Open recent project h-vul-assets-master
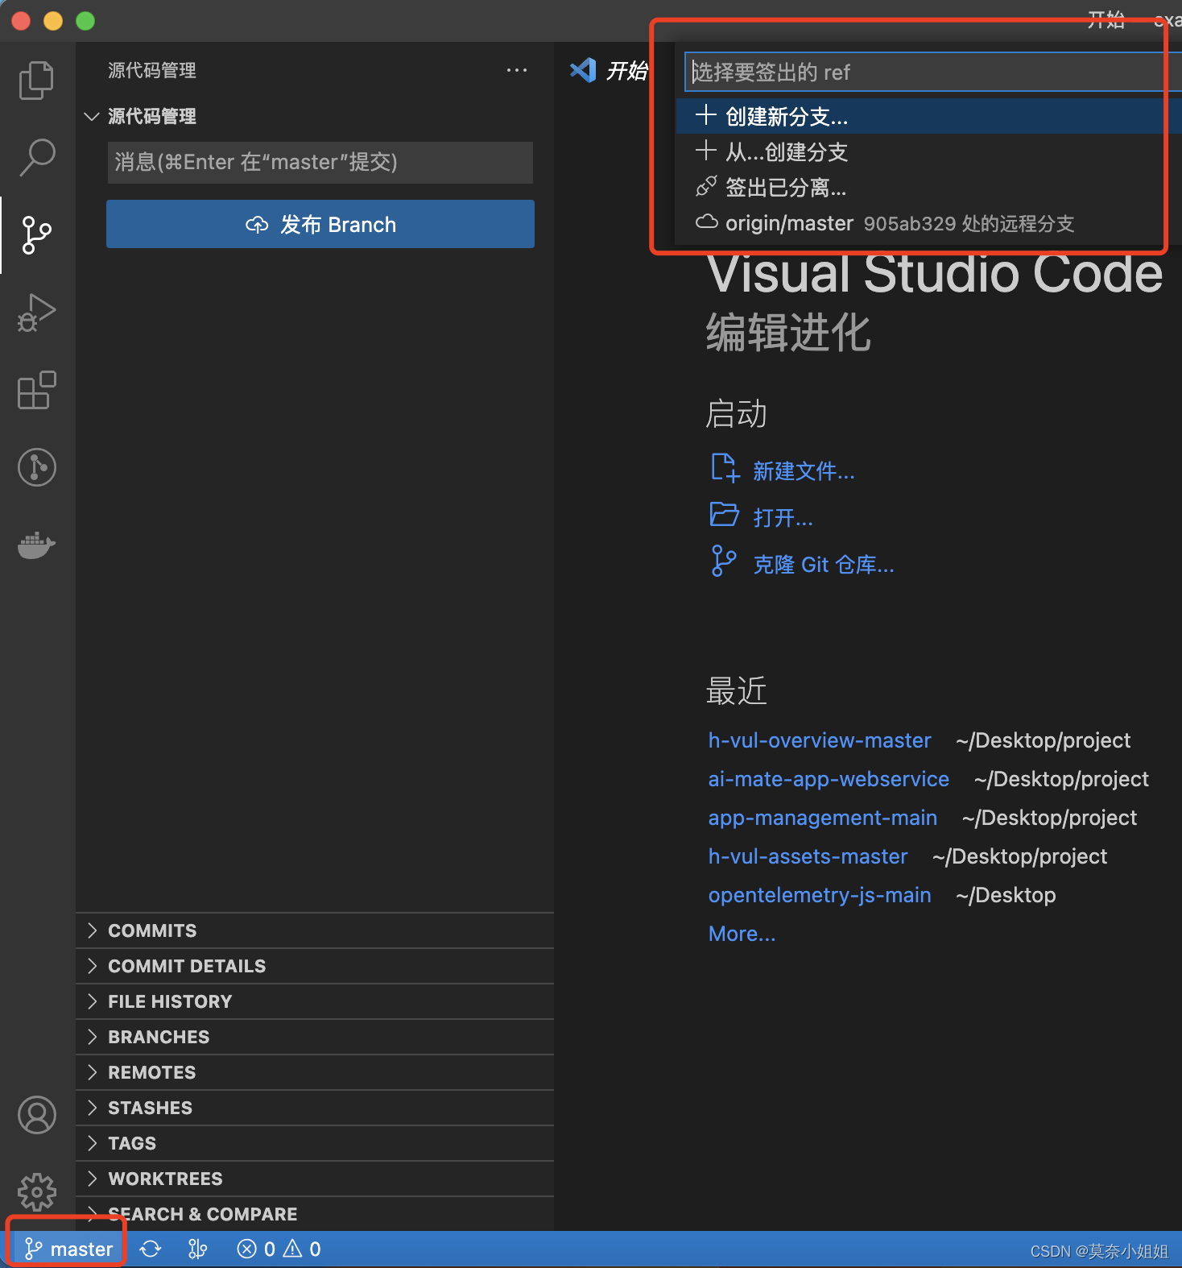1182x1268 pixels. pos(808,856)
